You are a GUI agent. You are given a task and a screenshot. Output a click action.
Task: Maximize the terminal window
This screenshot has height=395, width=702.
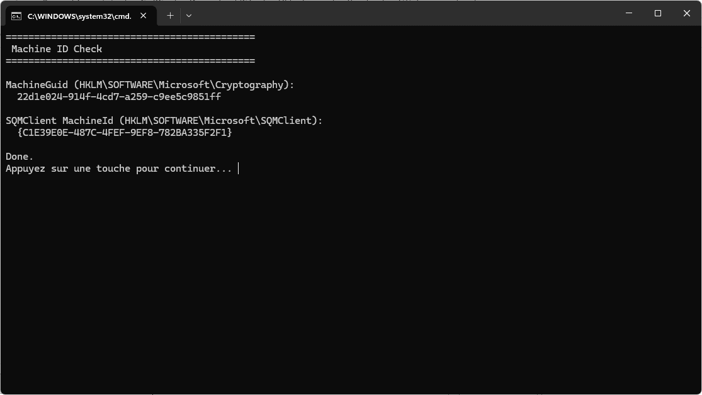pyautogui.click(x=658, y=13)
